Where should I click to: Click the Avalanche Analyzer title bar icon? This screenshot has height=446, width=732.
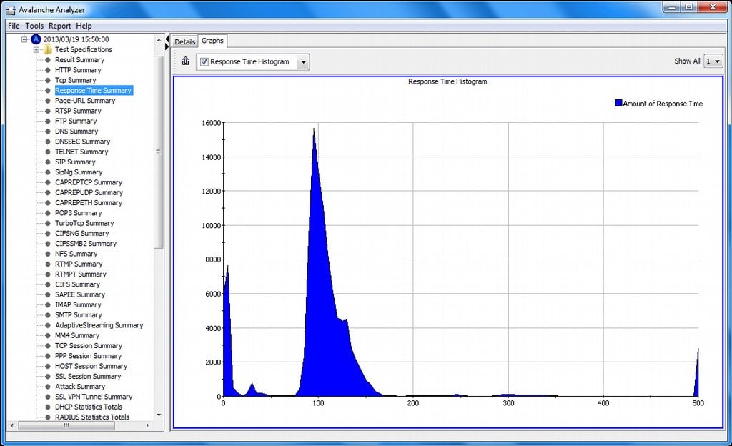point(10,9)
